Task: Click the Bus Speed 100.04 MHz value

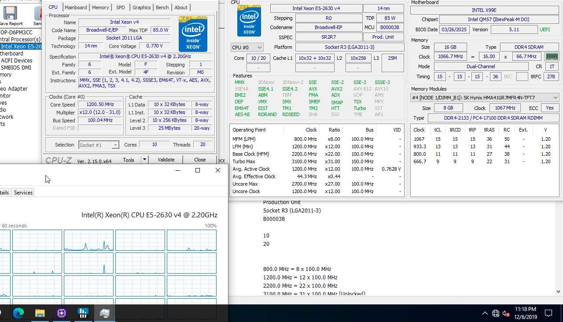Action: point(100,121)
